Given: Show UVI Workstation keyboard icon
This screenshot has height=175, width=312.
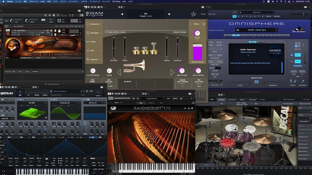Looking at the screenshot, I should point(181,98).
